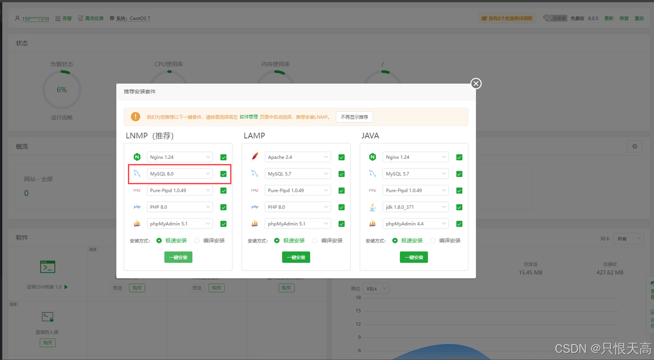The image size is (654, 360).
Task: Open the Apache 2.4 version dropdown
Action: pos(298,157)
